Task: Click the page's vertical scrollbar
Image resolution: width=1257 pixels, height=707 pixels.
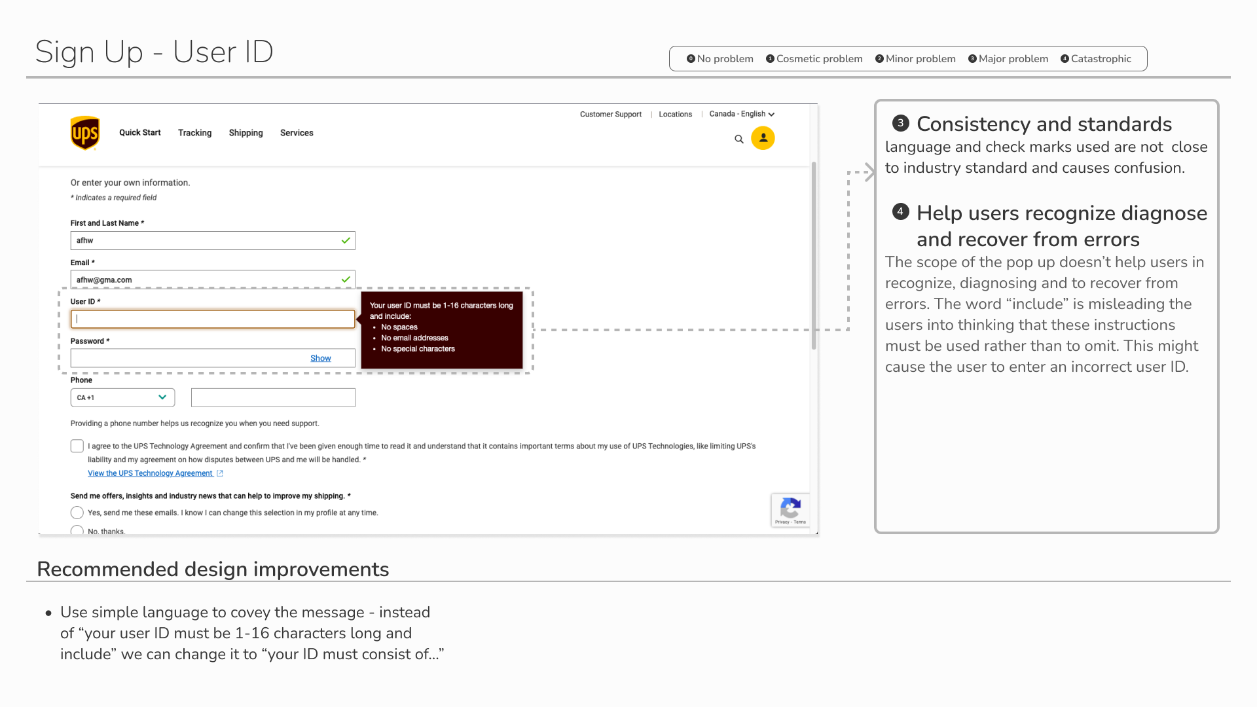Action: pos(814,255)
